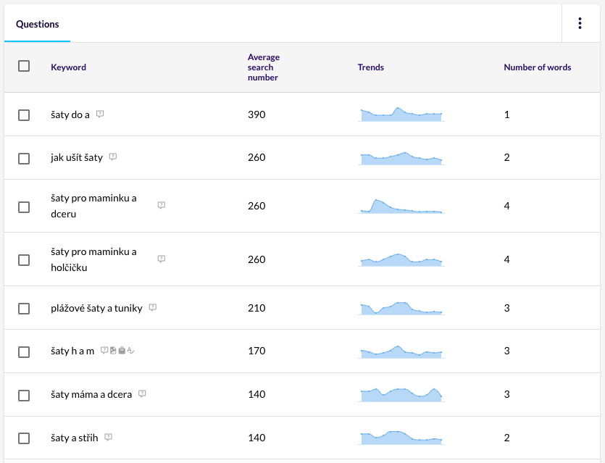The image size is (605, 463).
Task: Click word count 4 for "šaty pro maminku a dceru"
Action: [506, 206]
